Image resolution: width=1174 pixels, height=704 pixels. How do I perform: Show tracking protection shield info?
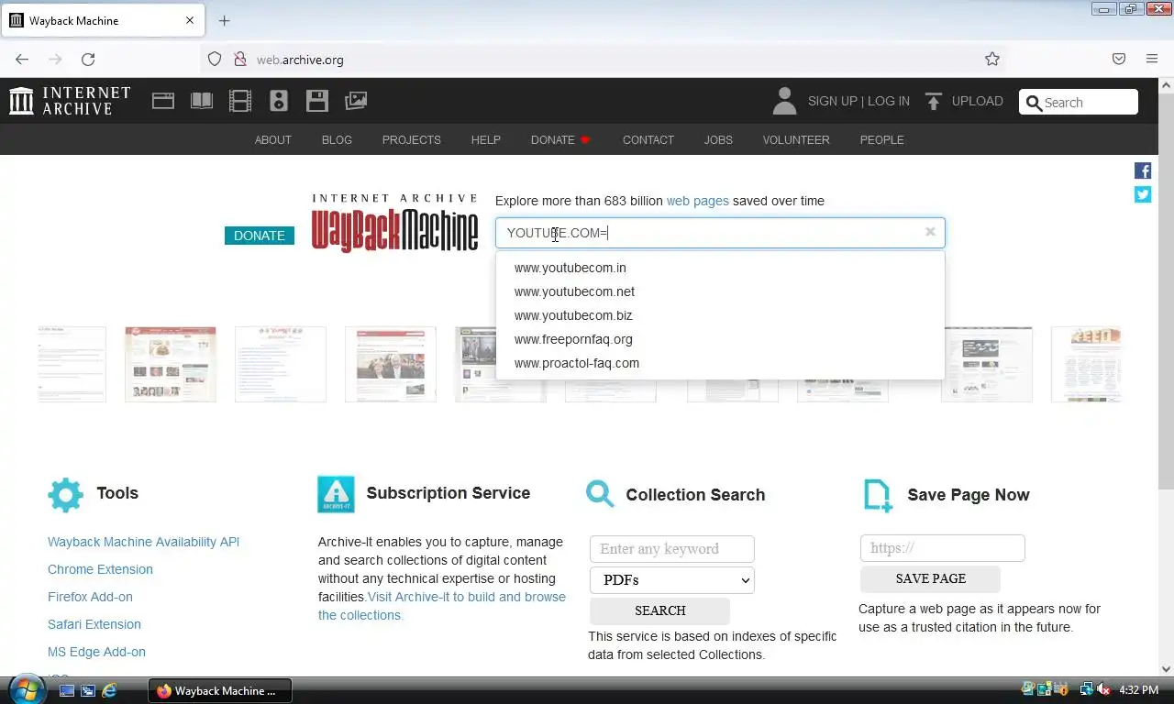coord(215,60)
